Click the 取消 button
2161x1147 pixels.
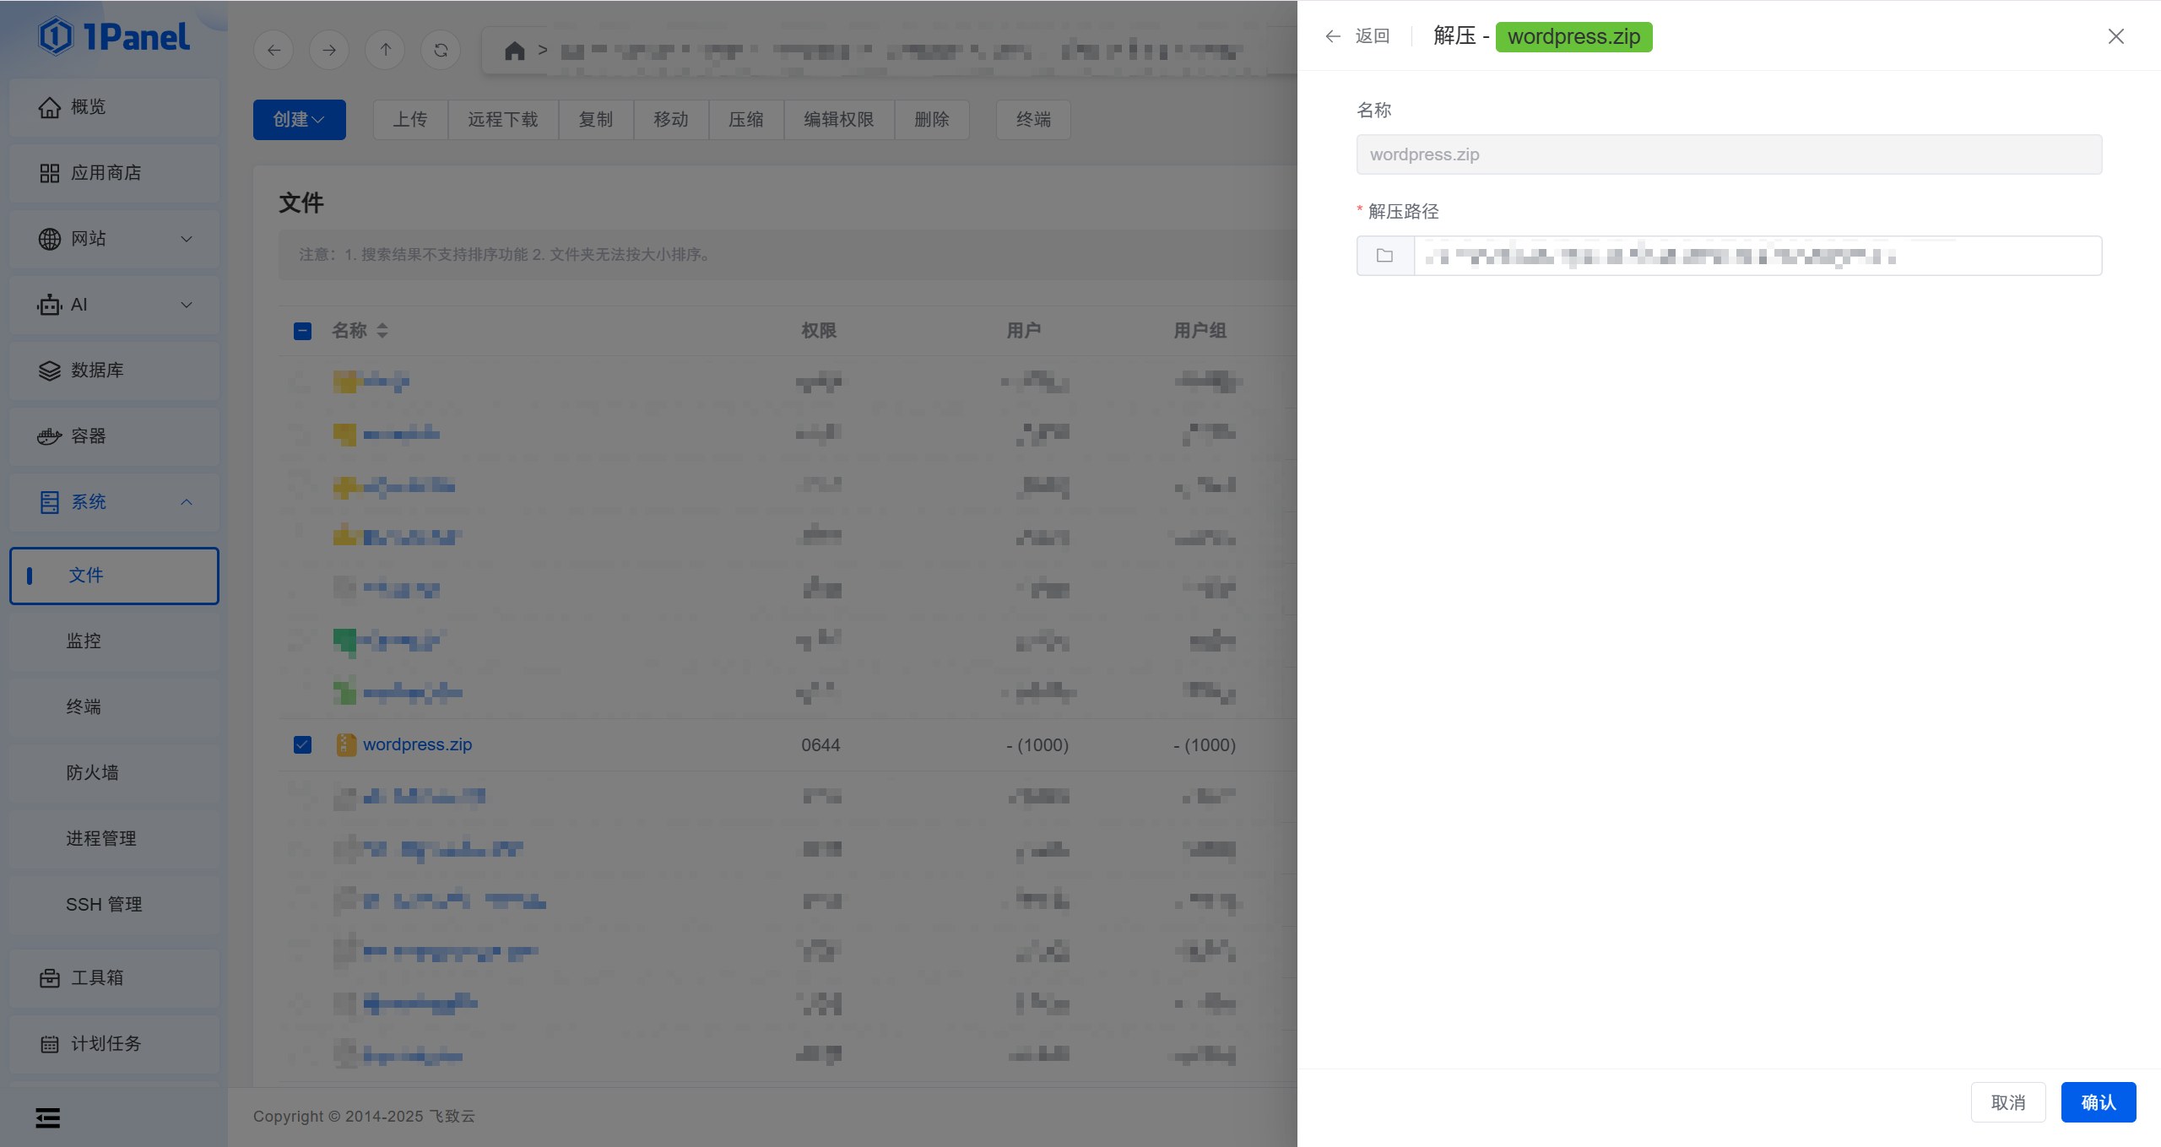pos(2007,1101)
